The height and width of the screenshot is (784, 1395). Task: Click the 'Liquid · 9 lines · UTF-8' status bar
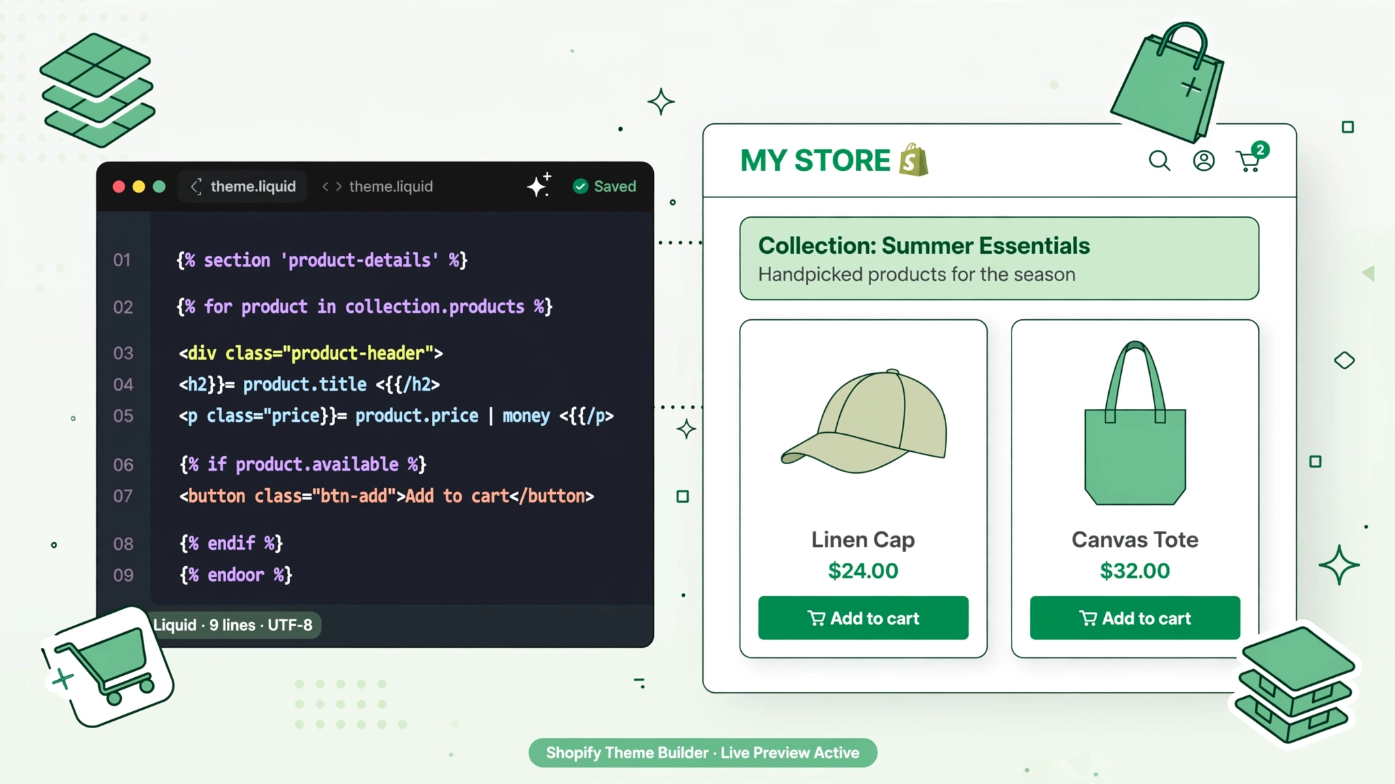click(x=233, y=625)
